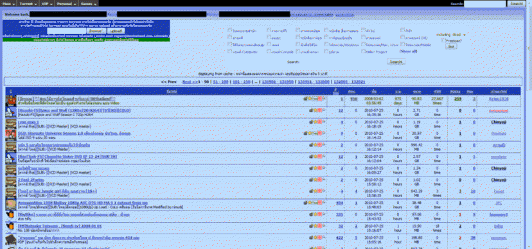Image resolution: width=532 pixels, height=249 pixels.
Task: Tick the Mac, Linux programs category checkbox
Action: coord(364,44)
